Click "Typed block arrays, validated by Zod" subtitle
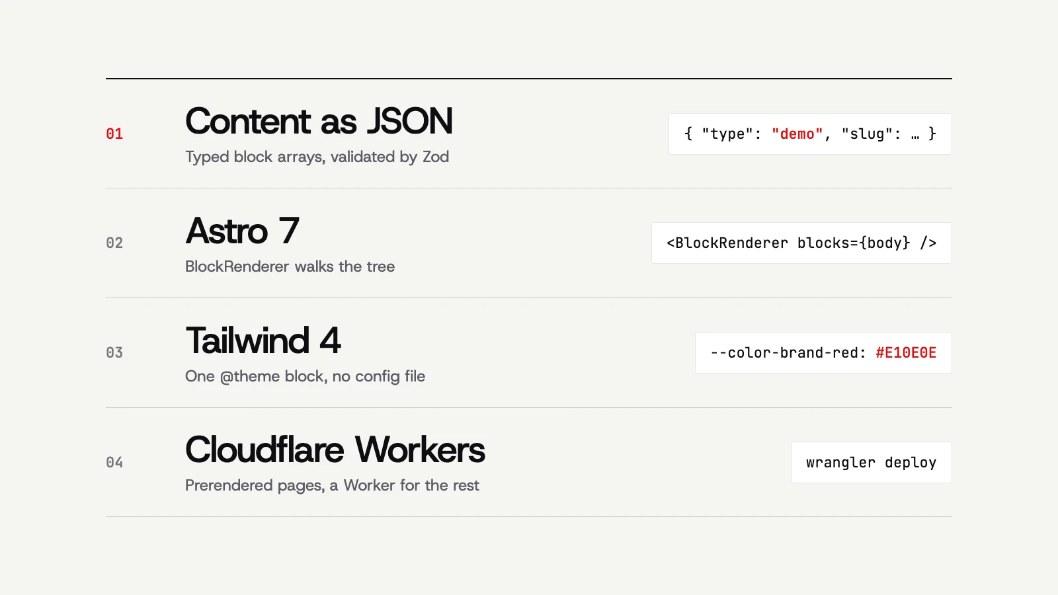The image size is (1058, 595). pyautogui.click(x=317, y=157)
